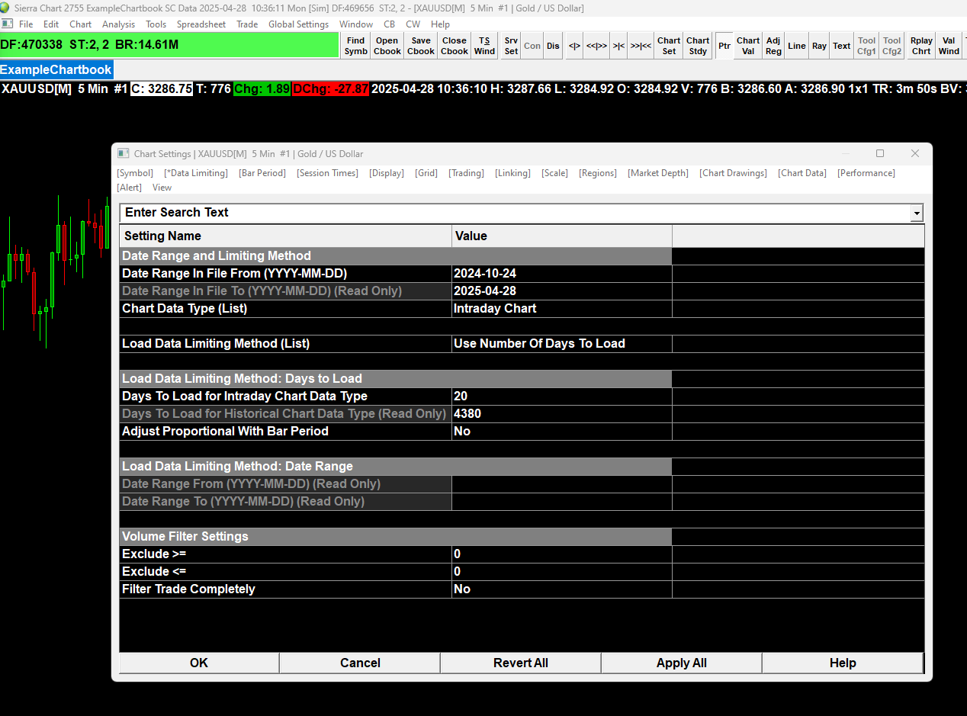Viewport: 967px width, 716px height.
Task: Select the Ptr pointer tool
Action: pyautogui.click(x=724, y=46)
